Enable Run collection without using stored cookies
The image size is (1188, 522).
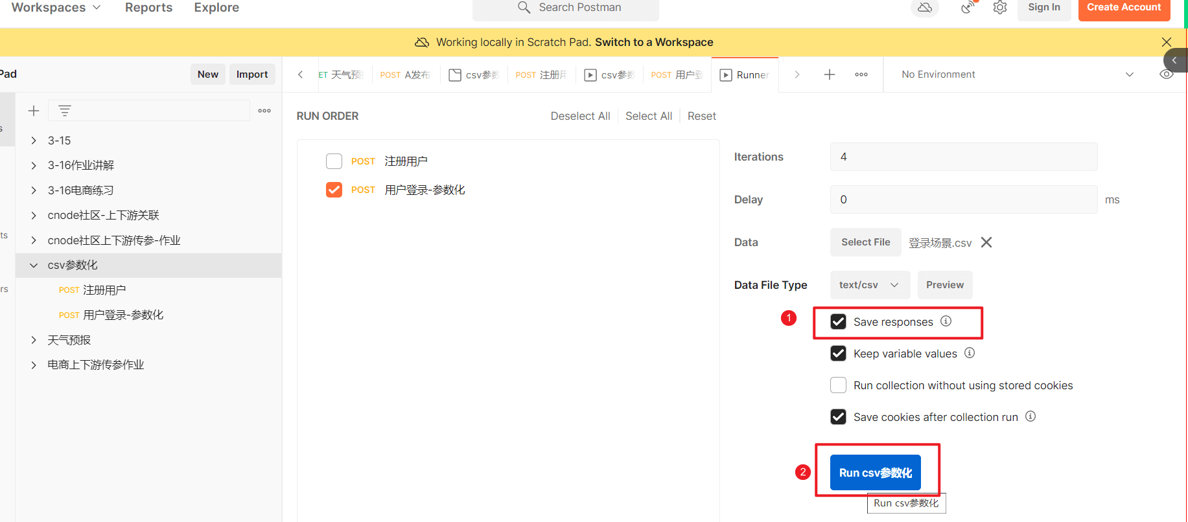pyautogui.click(x=838, y=385)
